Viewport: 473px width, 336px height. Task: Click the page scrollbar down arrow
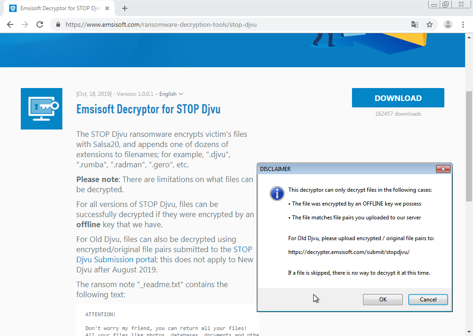pyautogui.click(x=469, y=332)
